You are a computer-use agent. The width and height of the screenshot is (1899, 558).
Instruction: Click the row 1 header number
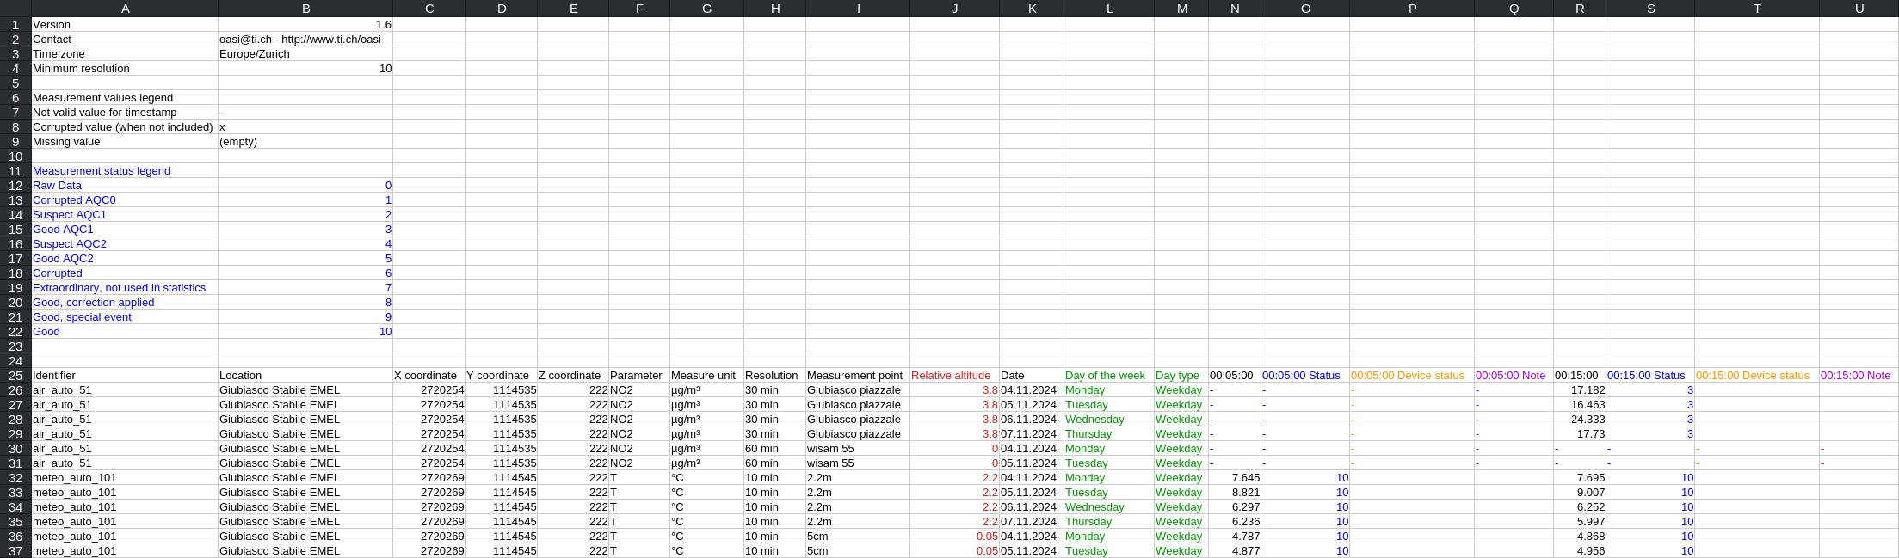(15, 25)
